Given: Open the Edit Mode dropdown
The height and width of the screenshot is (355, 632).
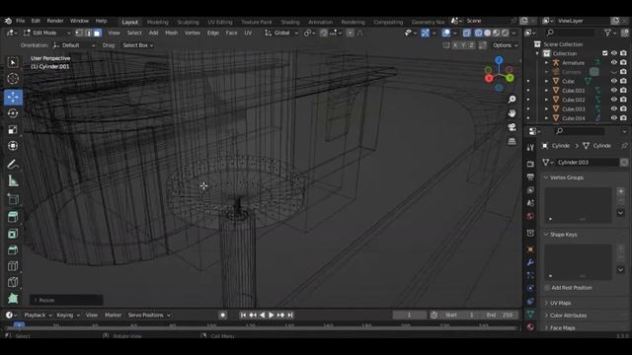Looking at the screenshot, I should pos(46,33).
